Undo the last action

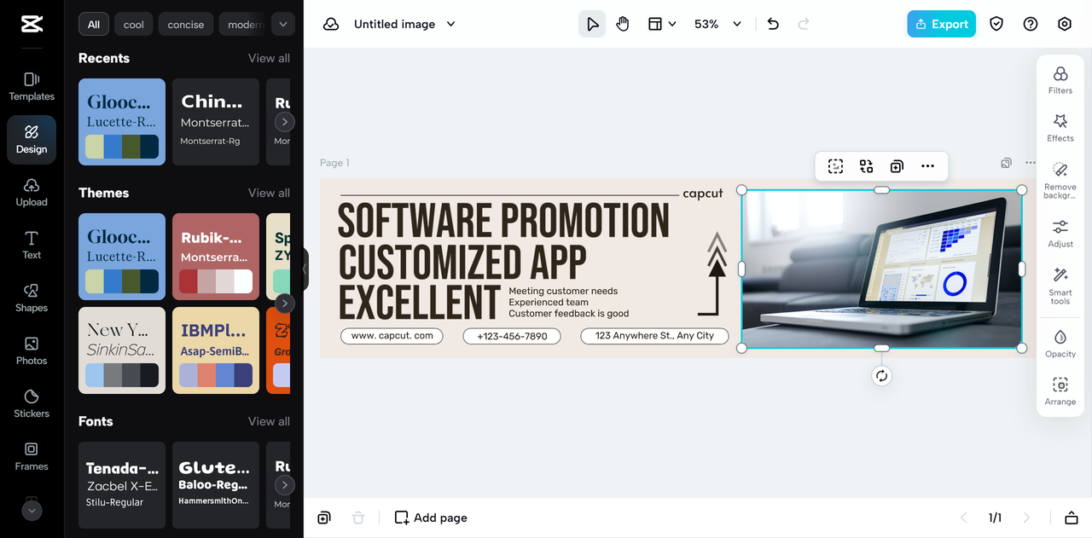click(x=773, y=24)
